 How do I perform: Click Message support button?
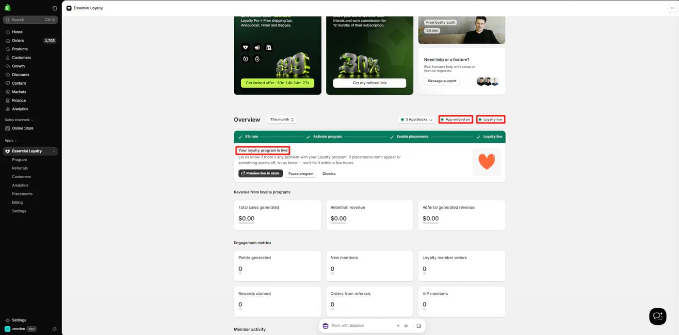(442, 81)
